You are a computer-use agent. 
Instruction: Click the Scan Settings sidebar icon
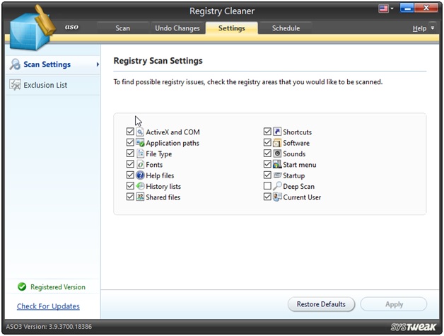tap(16, 64)
